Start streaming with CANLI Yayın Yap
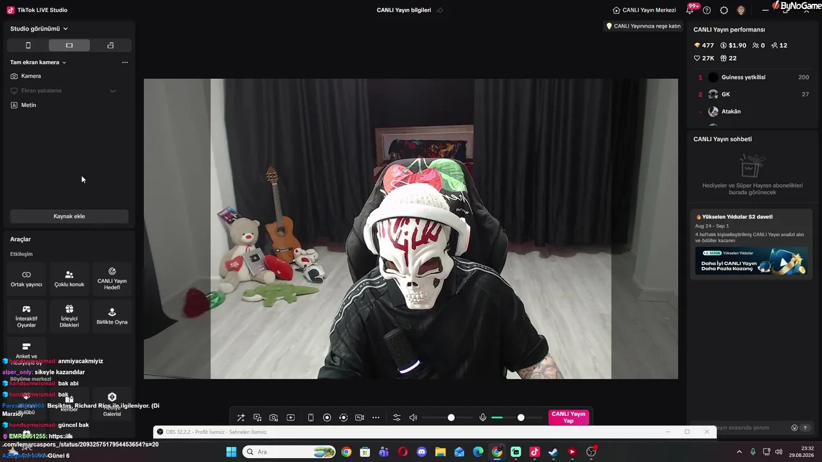This screenshot has height=462, width=822. point(568,418)
